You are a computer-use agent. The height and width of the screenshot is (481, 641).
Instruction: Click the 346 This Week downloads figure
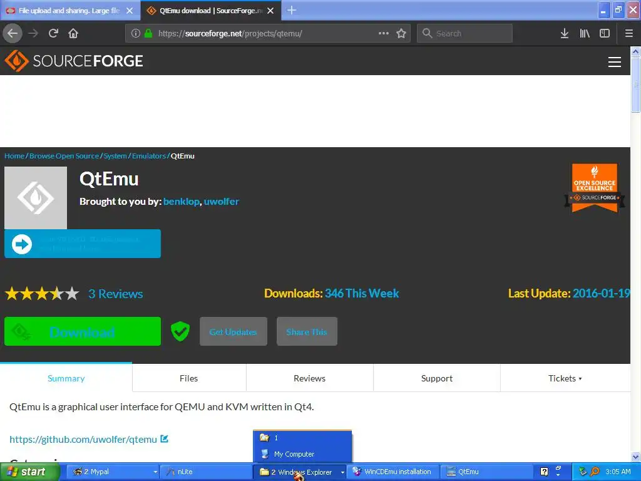(362, 293)
